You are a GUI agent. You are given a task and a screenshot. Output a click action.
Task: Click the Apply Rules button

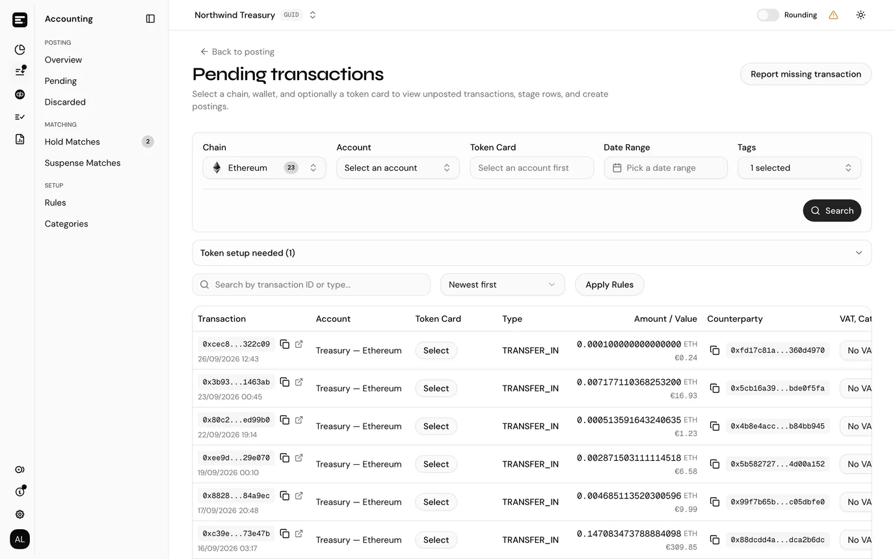point(609,285)
